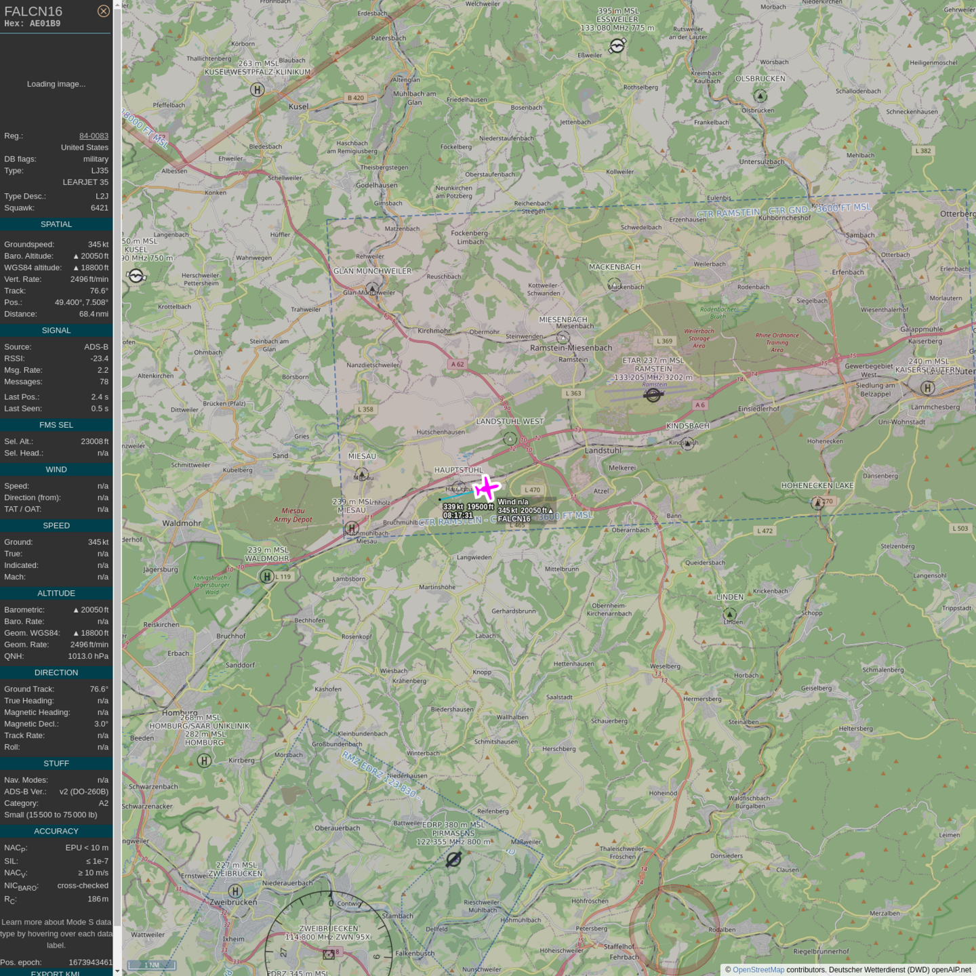Click the magenta FALCN16 aircraft icon
Viewport: 976px width, 976px height.
tap(486, 488)
